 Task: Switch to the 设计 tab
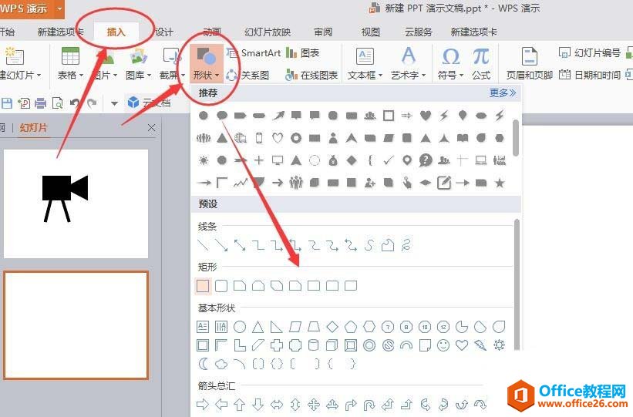coord(163,32)
